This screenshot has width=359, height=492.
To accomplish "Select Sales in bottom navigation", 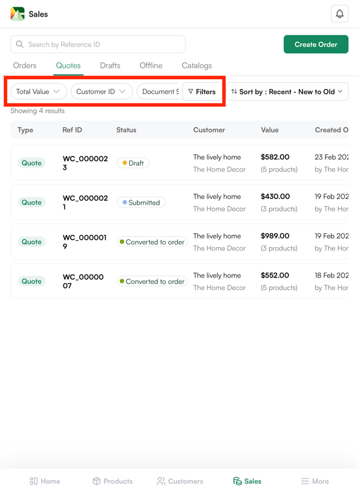I will (247, 481).
